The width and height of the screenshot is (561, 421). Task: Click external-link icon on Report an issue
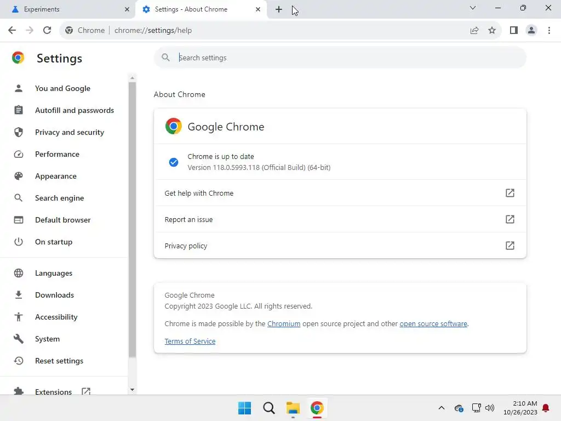coord(510,219)
